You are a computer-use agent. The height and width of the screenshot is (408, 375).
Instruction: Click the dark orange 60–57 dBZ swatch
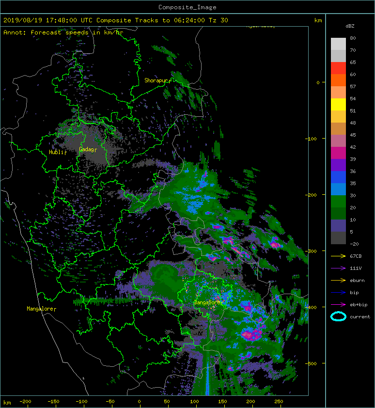pos(338,80)
